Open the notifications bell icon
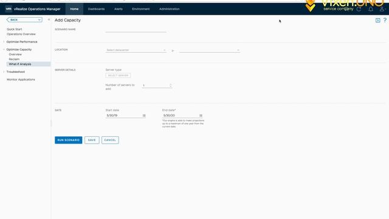The image size is (389, 219). click(x=370, y=9)
